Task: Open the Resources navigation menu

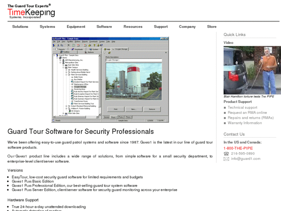Action: pyautogui.click(x=133, y=27)
